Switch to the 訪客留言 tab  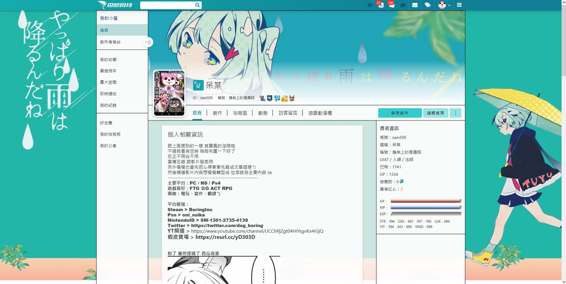(288, 113)
